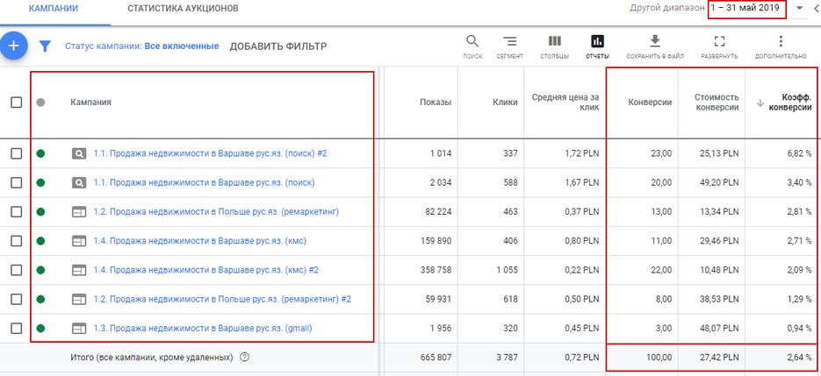Open the filter funnel icon
The image size is (821, 376).
point(45,46)
